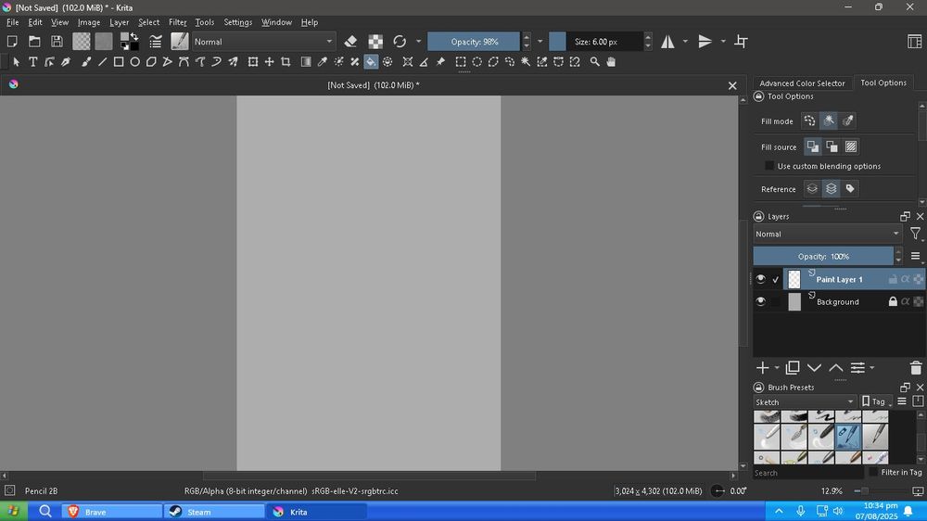Switch to Advanced Color Selector tab
Viewport: 927px width, 521px height.
[802, 83]
